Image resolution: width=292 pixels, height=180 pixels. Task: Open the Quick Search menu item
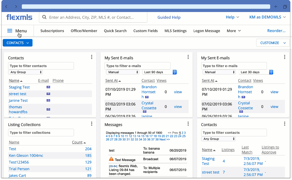[115, 31]
